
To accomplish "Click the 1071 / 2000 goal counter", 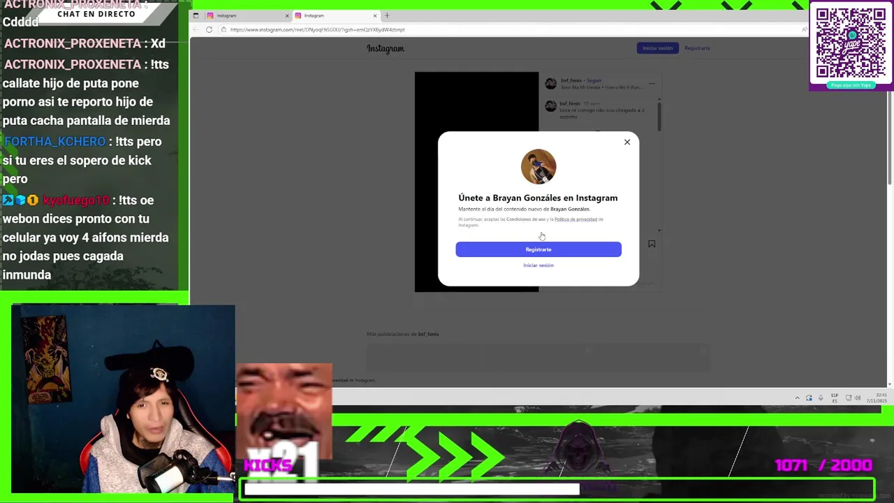I will [x=823, y=465].
